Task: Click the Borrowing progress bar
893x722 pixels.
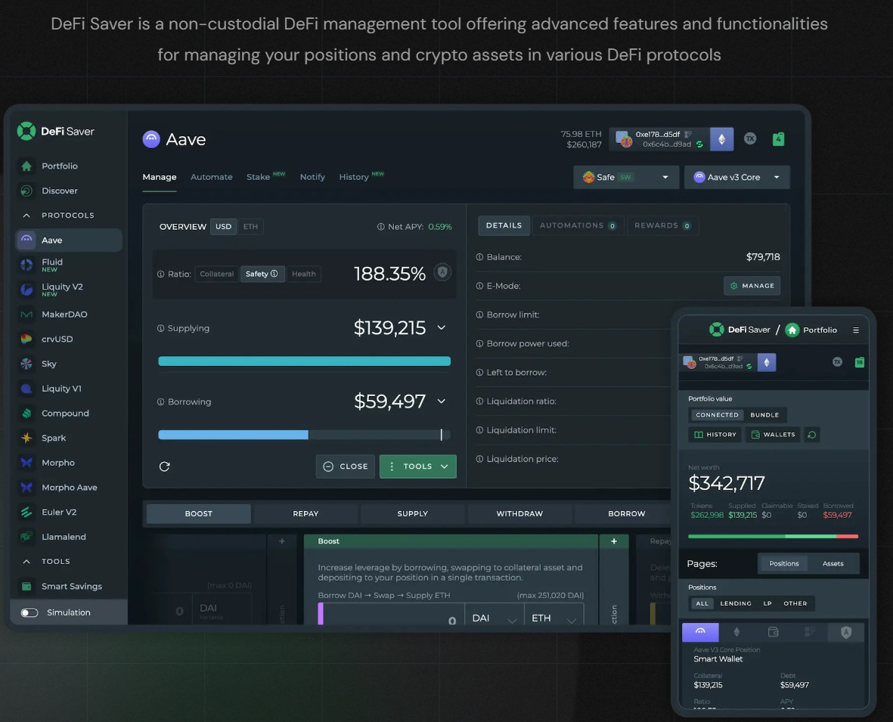Action: pyautogui.click(x=304, y=435)
